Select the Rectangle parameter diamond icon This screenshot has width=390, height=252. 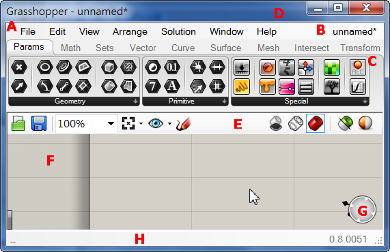83,86
